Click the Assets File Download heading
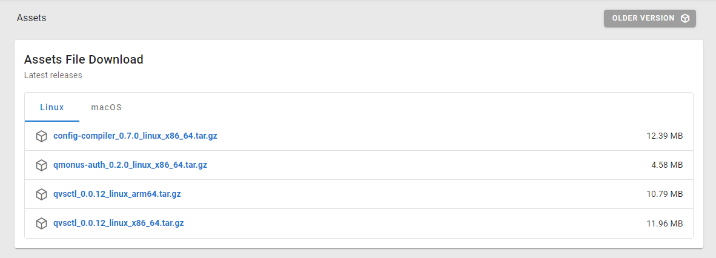Image resolution: width=716 pixels, height=258 pixels. pyautogui.click(x=84, y=59)
